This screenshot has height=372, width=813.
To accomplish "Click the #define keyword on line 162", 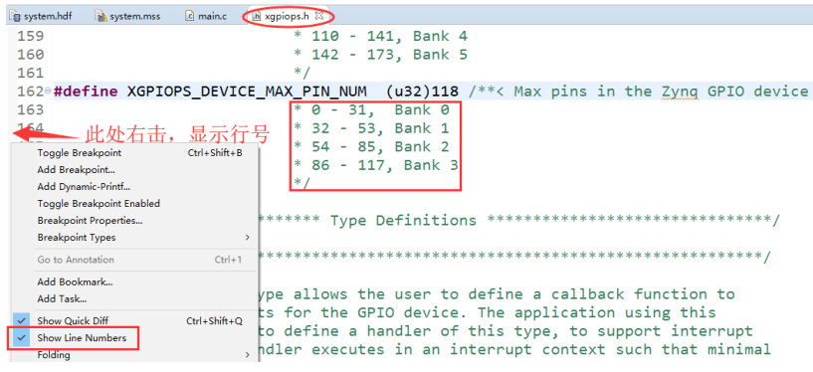I will pyautogui.click(x=86, y=92).
